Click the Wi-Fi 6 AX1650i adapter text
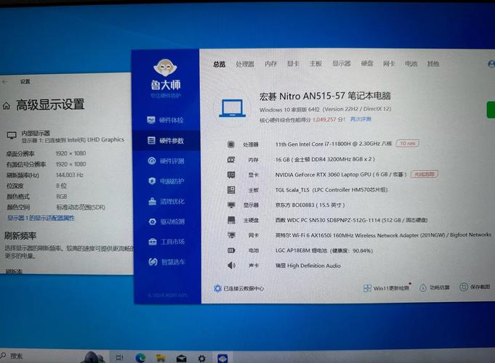The width and height of the screenshot is (495, 363). (x=383, y=235)
